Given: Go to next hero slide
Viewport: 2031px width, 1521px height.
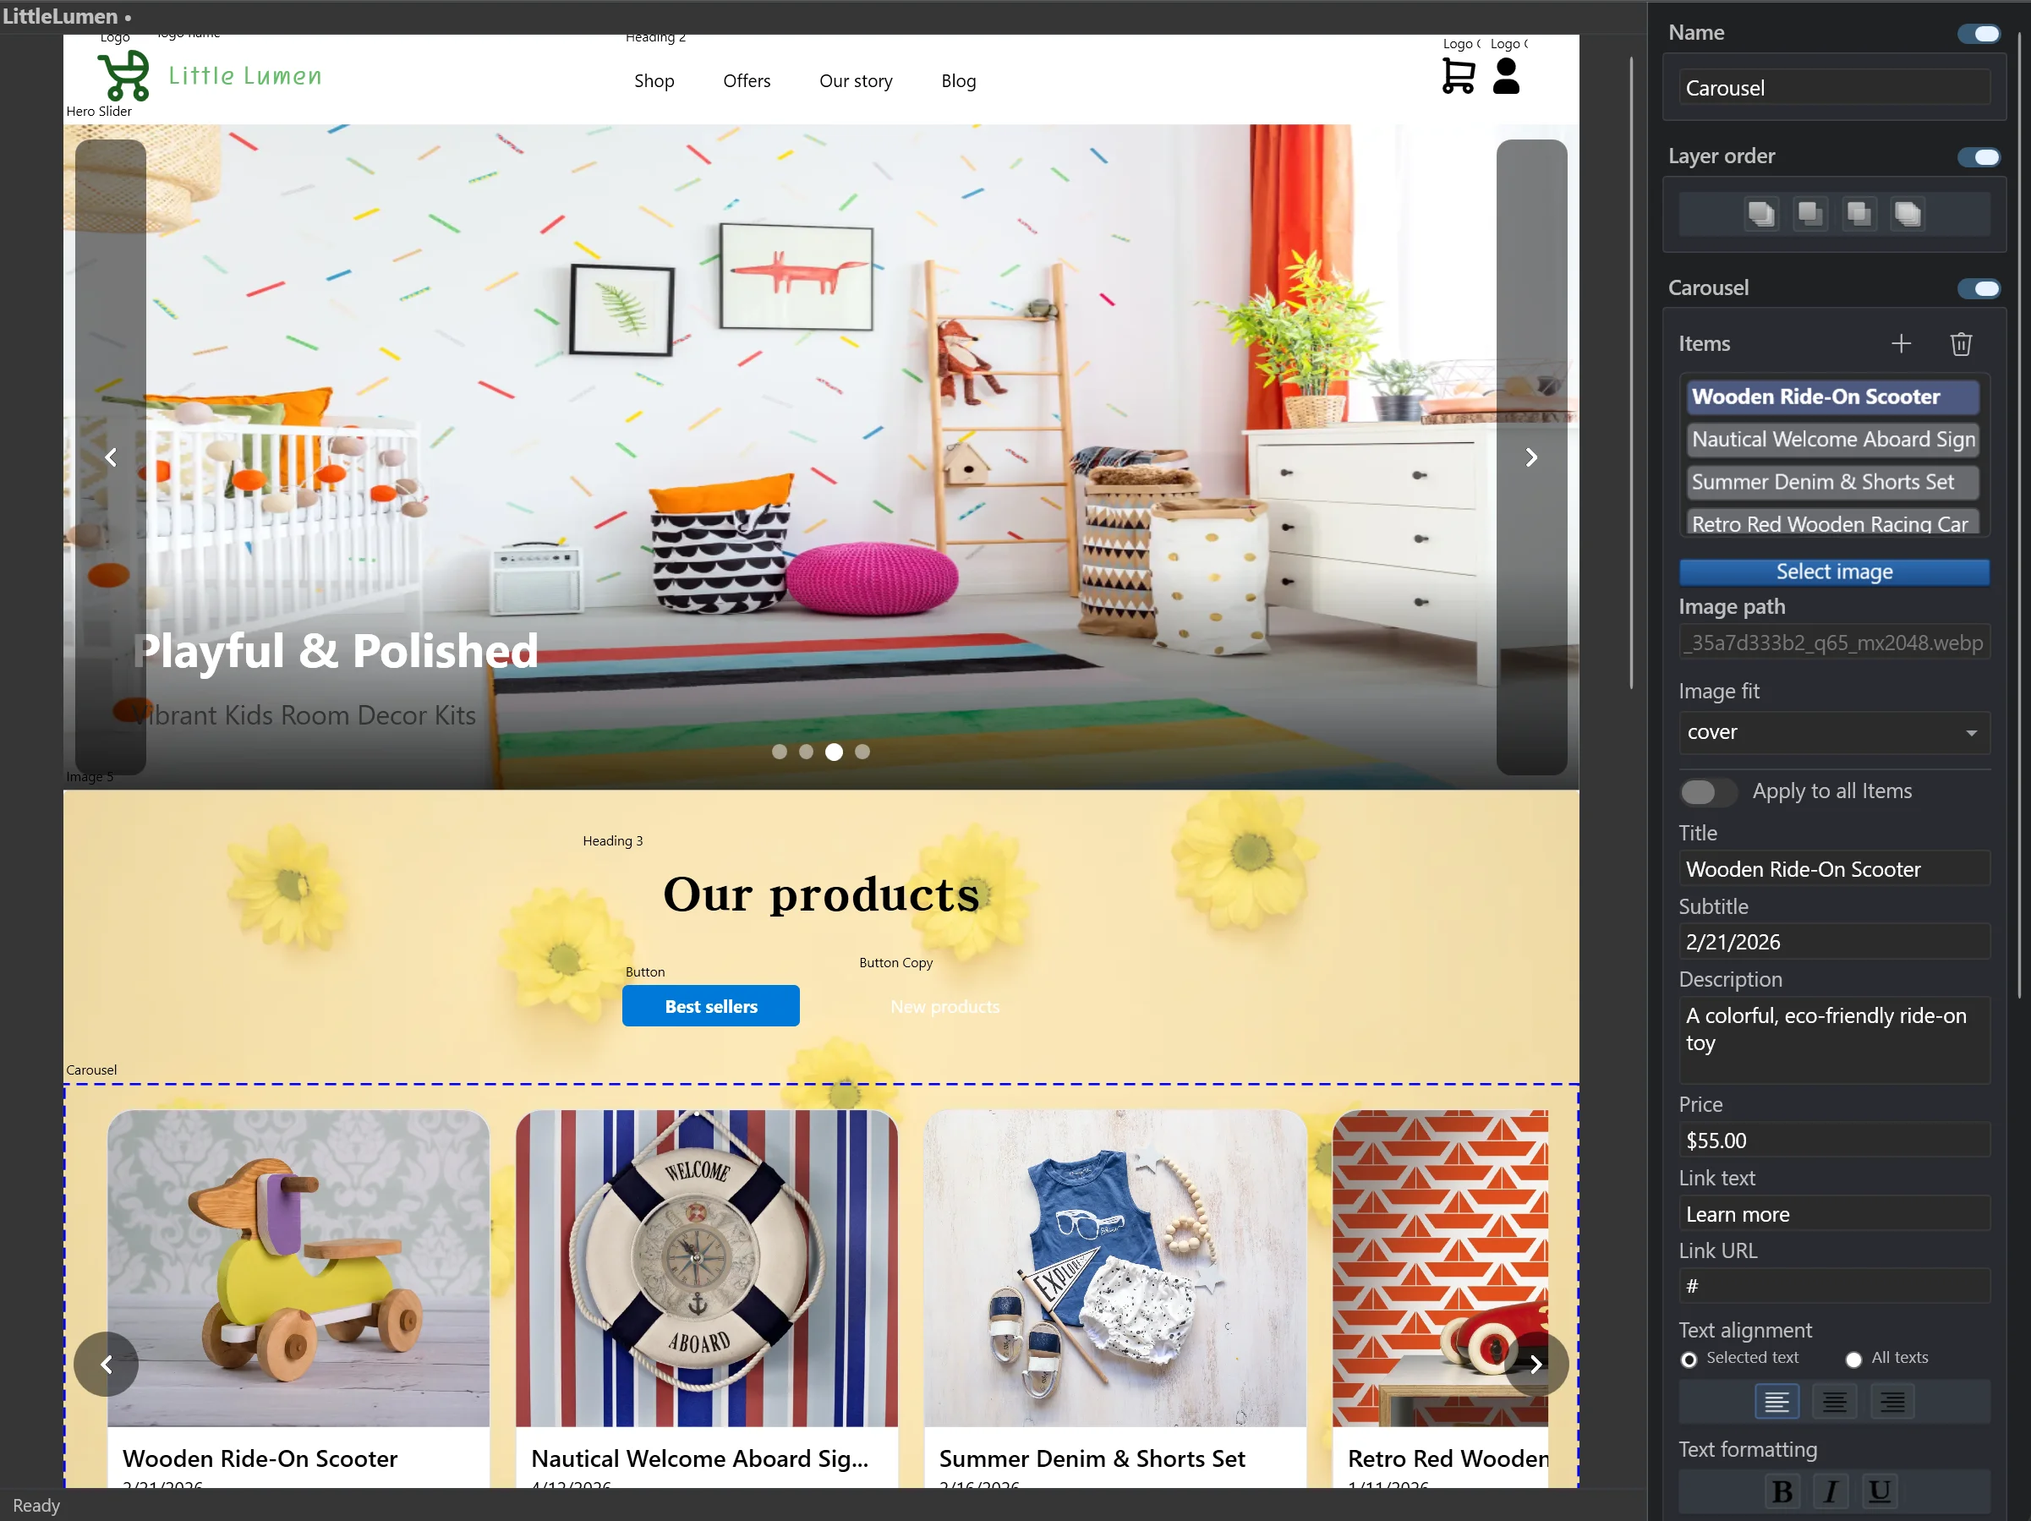Looking at the screenshot, I should point(1531,457).
